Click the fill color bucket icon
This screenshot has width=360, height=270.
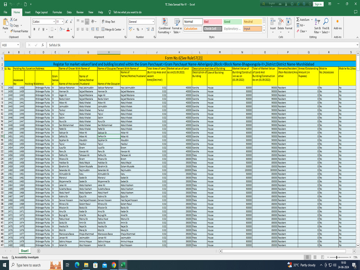[61, 29]
